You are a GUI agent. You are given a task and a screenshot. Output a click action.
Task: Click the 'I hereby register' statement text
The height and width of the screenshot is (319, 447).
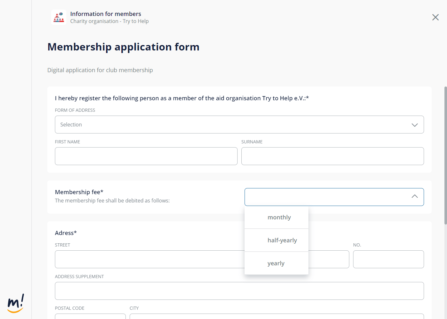coord(182,98)
